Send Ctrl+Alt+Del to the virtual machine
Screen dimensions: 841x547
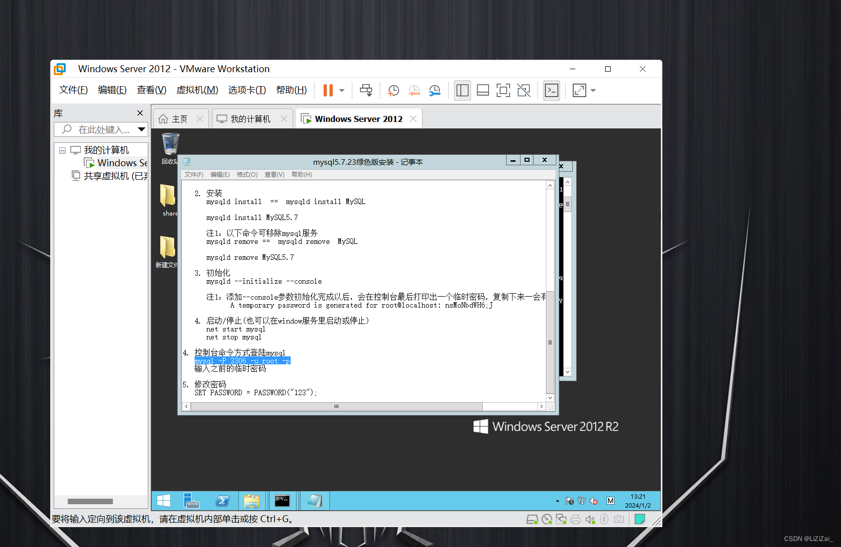point(366,90)
